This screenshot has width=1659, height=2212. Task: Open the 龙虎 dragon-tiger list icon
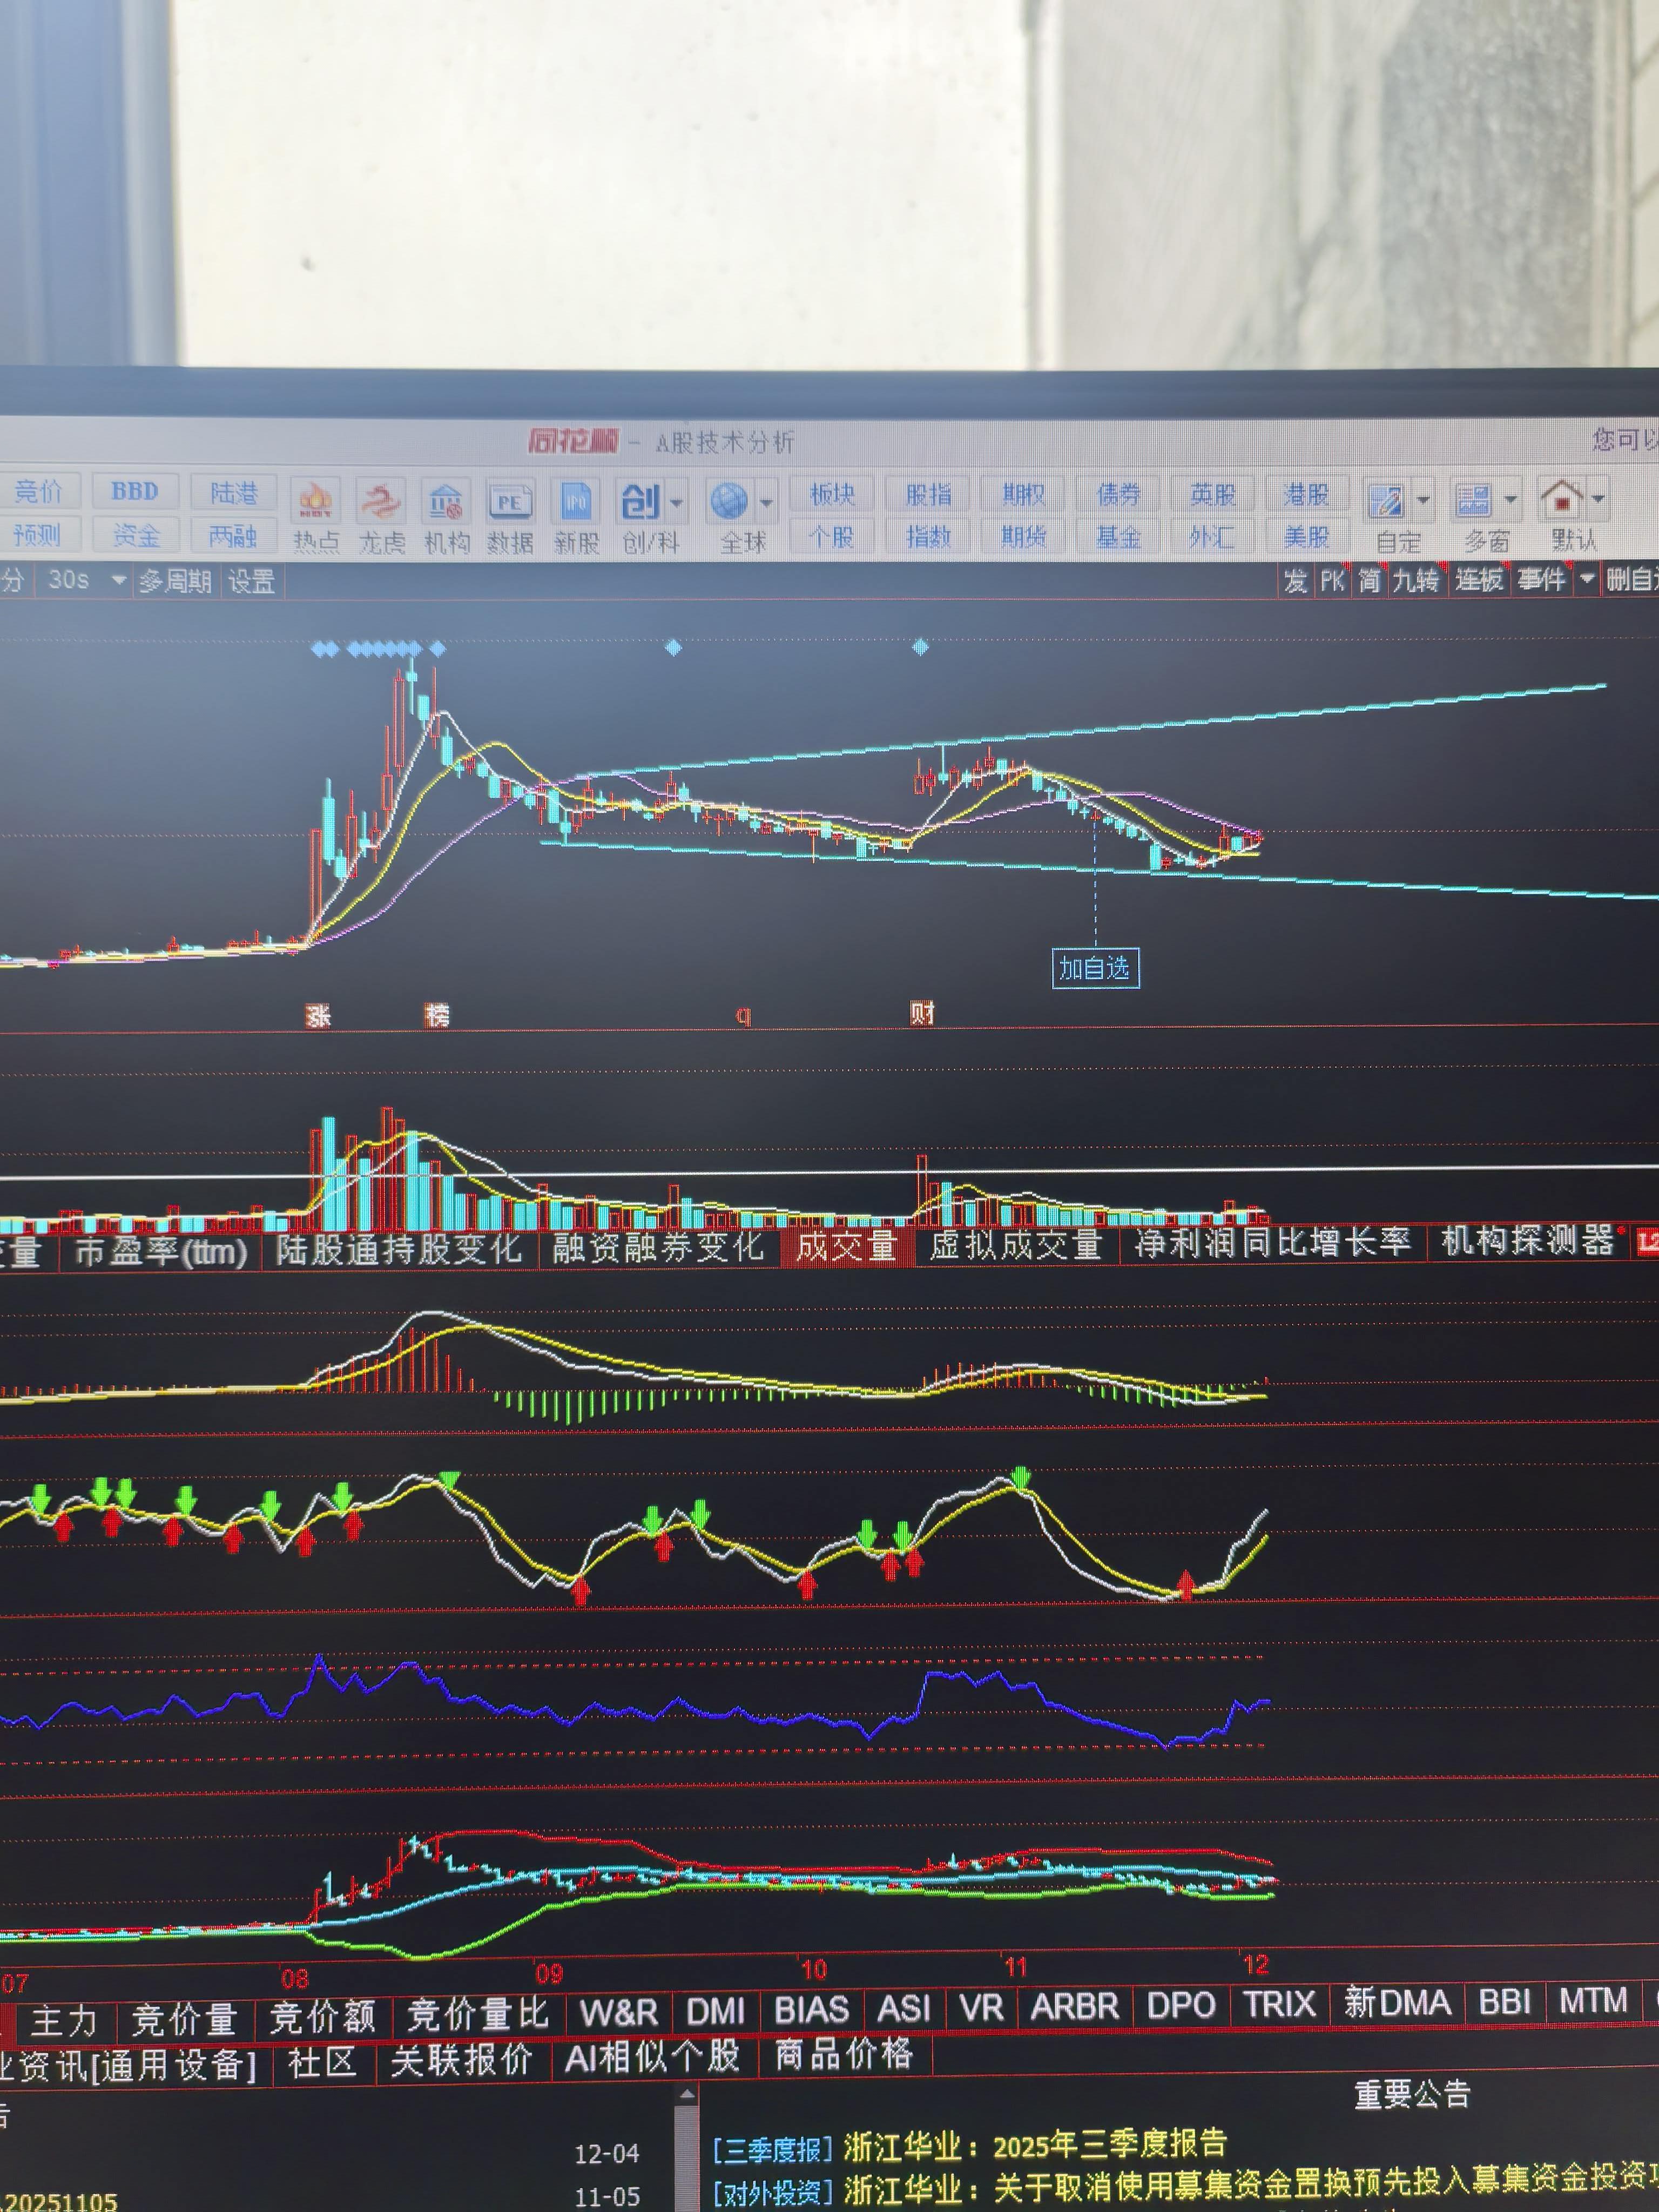(381, 502)
